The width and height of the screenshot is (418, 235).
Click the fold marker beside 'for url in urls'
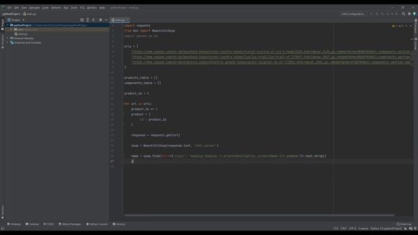[x=122, y=104]
